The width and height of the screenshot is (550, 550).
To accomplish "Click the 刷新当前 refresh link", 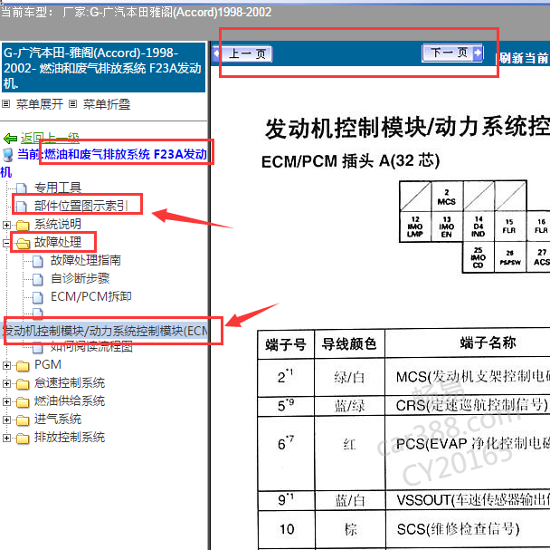I will click(x=524, y=58).
